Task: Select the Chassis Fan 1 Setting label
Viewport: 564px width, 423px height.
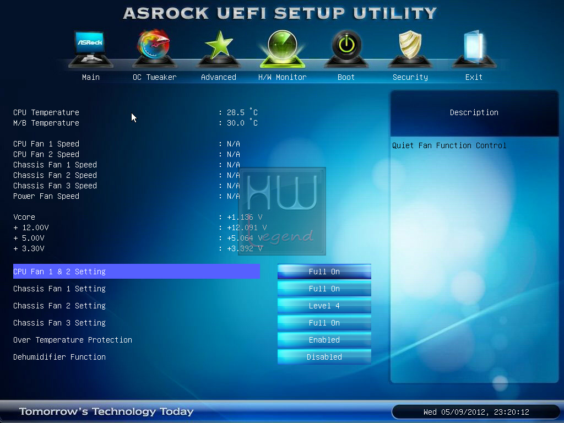Action: click(x=59, y=289)
